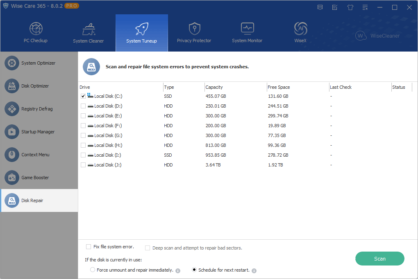Enable Fix file system error checkbox
Viewport: 418px width, 279px height.
coord(89,247)
